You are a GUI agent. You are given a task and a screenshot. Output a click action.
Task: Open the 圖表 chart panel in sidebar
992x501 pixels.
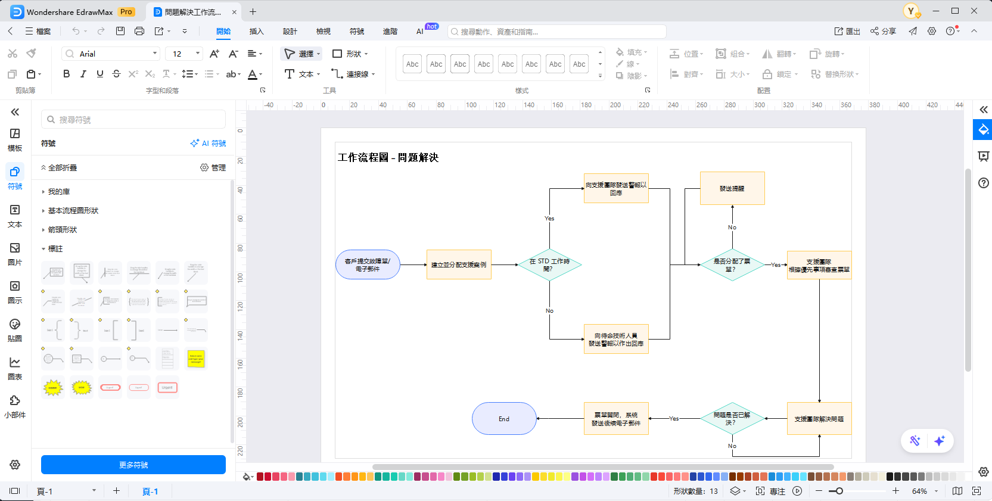(x=15, y=368)
